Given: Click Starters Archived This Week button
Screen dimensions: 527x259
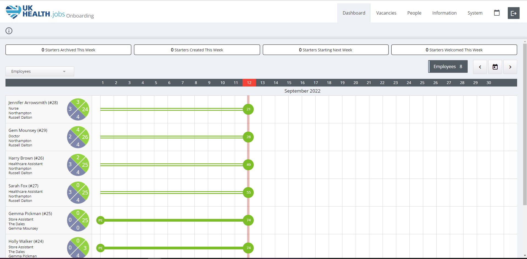Looking at the screenshot, I should (68, 50).
